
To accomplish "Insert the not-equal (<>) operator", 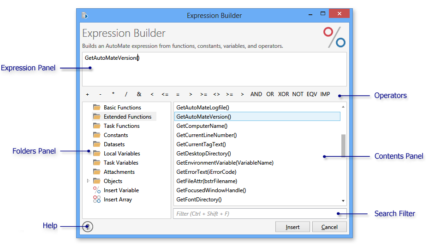I will (216, 94).
